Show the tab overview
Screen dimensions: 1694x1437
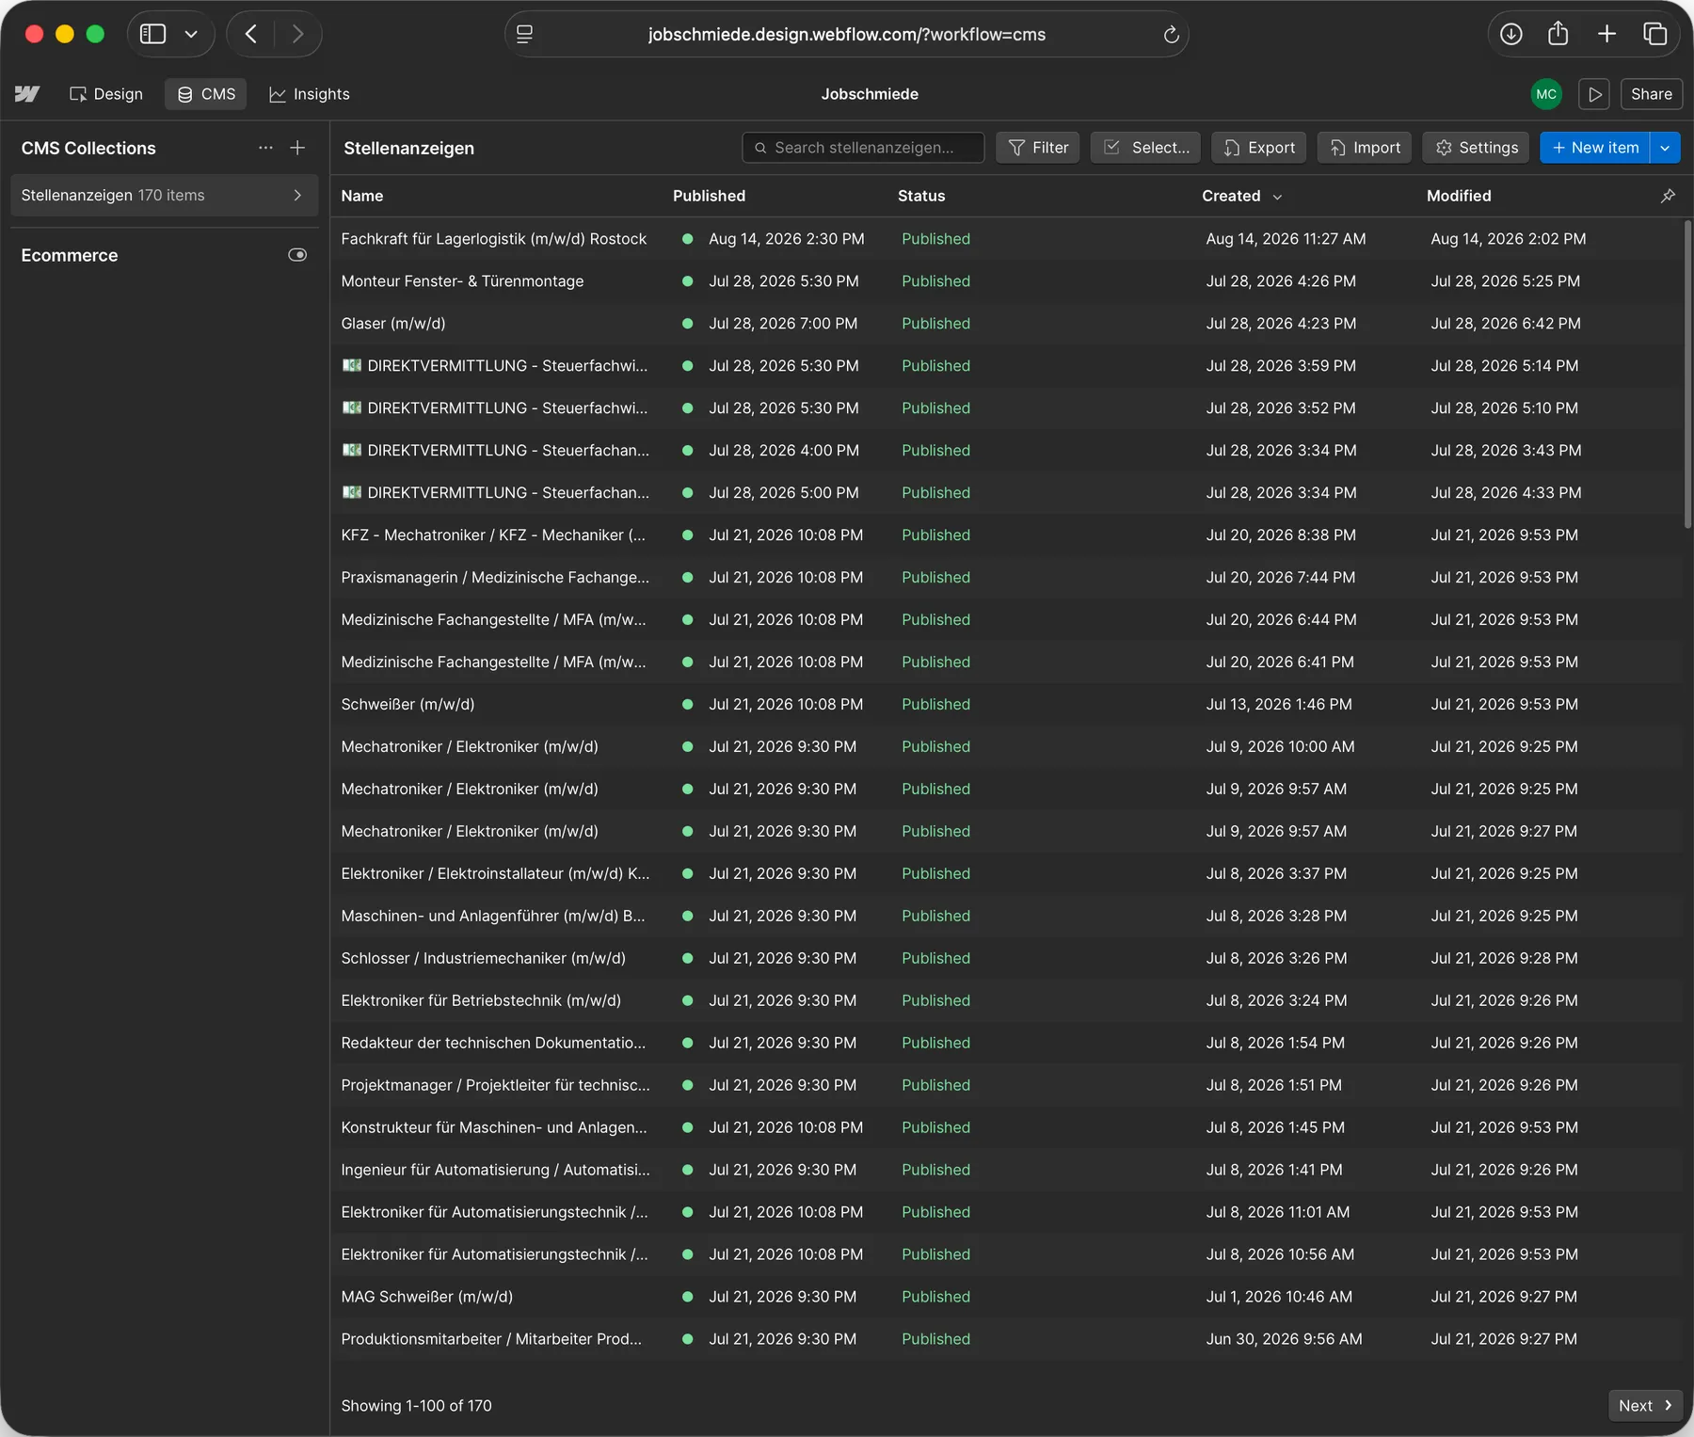[1654, 34]
